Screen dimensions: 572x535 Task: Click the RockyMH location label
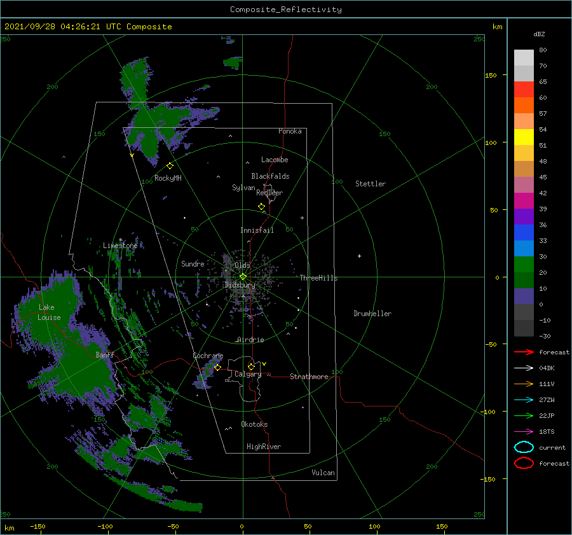168,178
